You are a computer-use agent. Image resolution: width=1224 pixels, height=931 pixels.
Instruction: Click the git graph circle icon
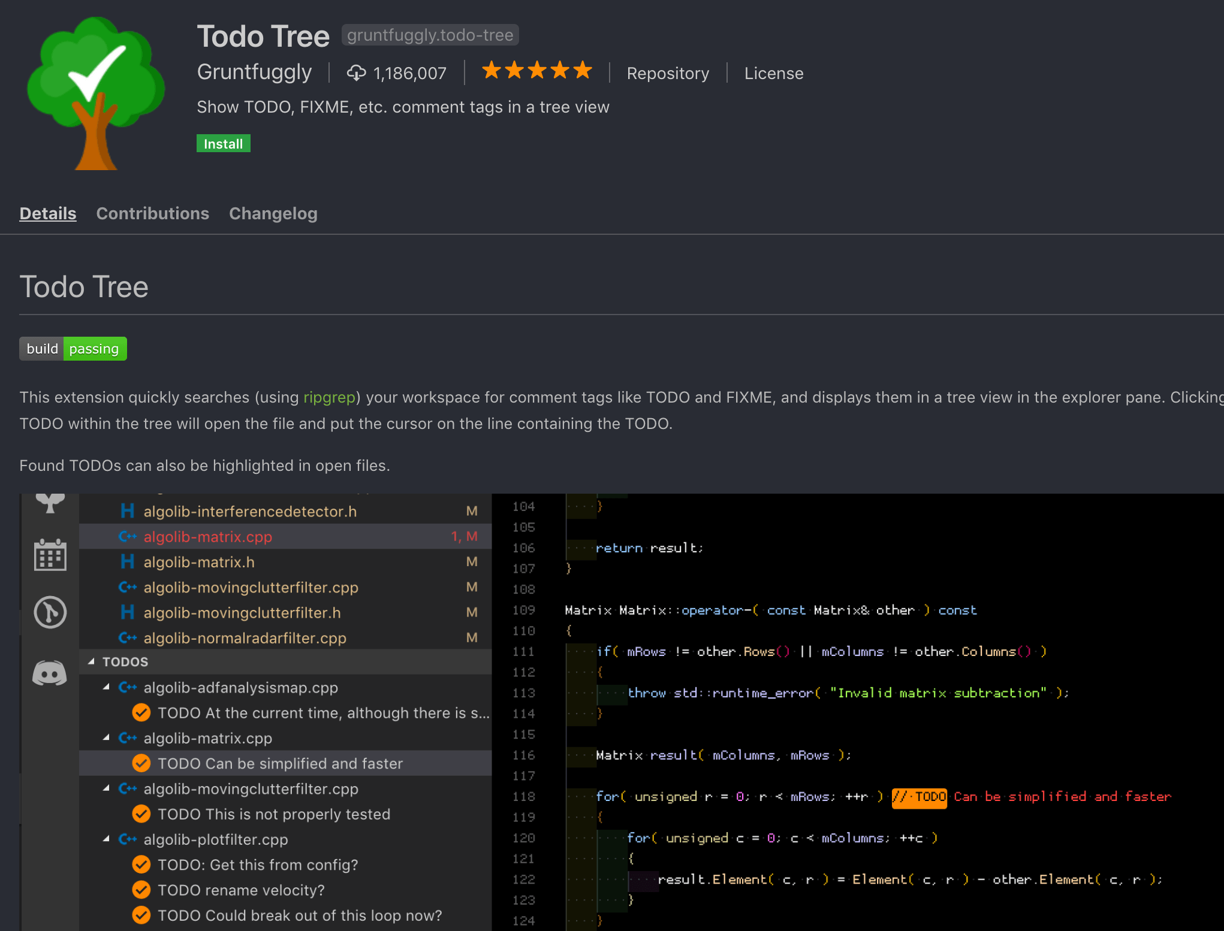[x=50, y=612]
